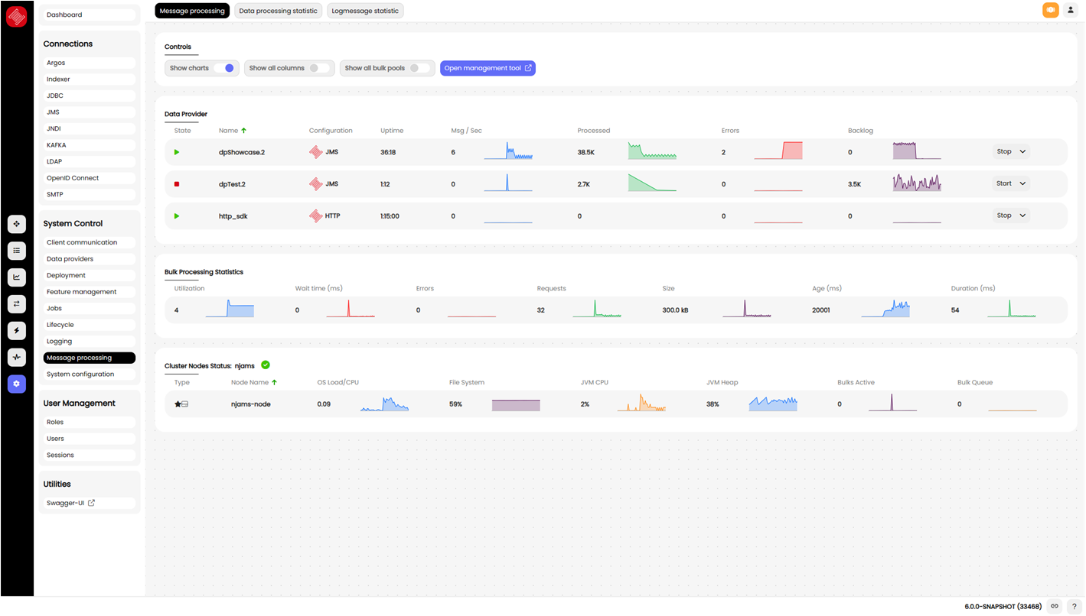Screen dimensions: 1086x616
Task: Click the JVM Heap chart for njams-node
Action: point(773,404)
